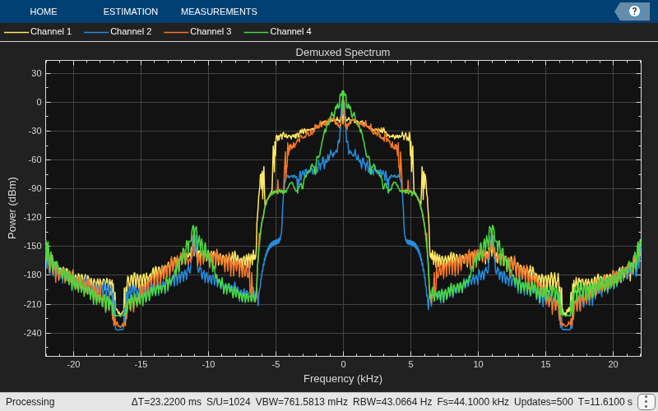Open the status bar options menu
The height and width of the screenshot is (411, 658).
(646, 402)
